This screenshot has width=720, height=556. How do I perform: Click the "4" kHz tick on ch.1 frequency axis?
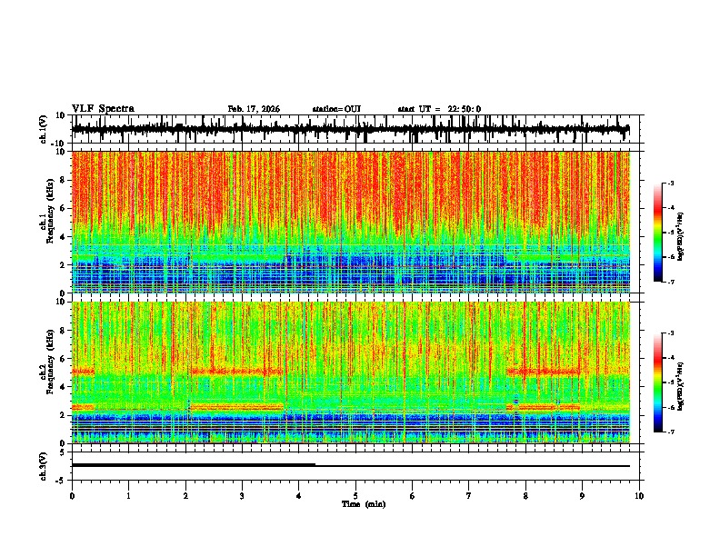[63, 237]
